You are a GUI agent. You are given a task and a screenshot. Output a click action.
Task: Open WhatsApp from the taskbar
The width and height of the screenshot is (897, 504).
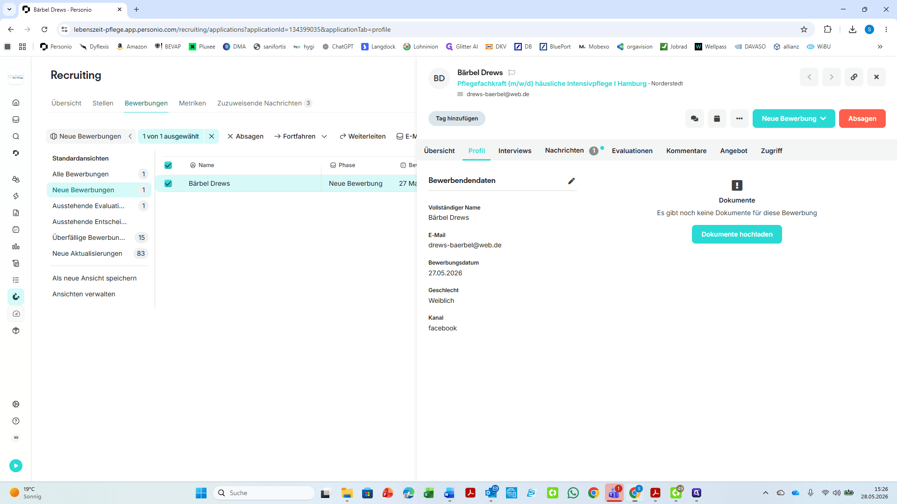(573, 493)
